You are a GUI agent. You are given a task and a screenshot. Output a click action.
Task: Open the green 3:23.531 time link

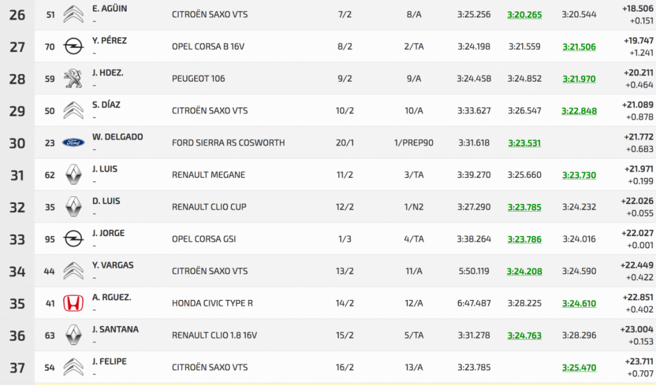click(x=524, y=143)
